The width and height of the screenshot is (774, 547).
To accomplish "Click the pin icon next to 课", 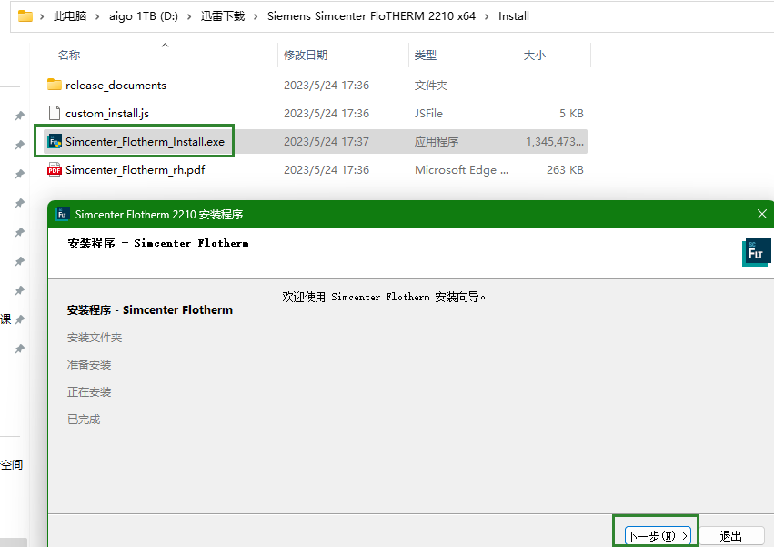I will (x=20, y=319).
